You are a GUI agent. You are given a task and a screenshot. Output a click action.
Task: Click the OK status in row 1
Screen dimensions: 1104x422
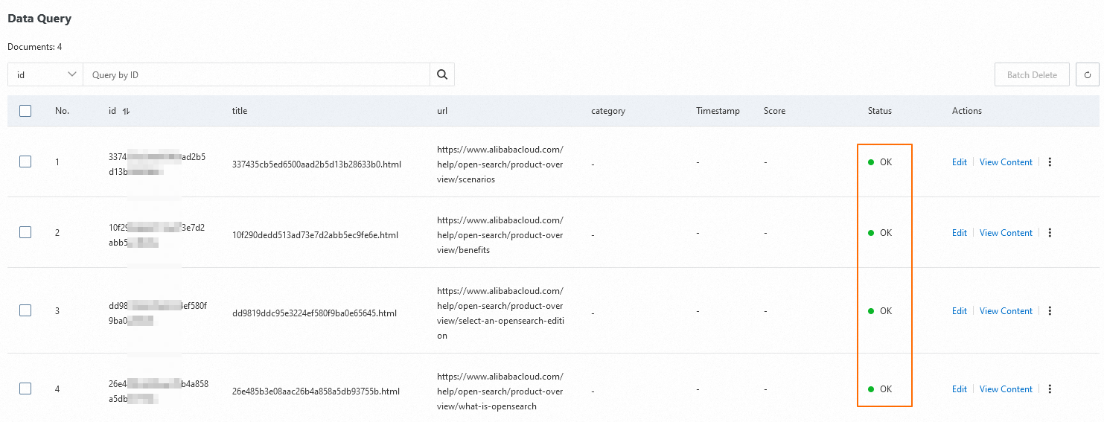tap(880, 162)
